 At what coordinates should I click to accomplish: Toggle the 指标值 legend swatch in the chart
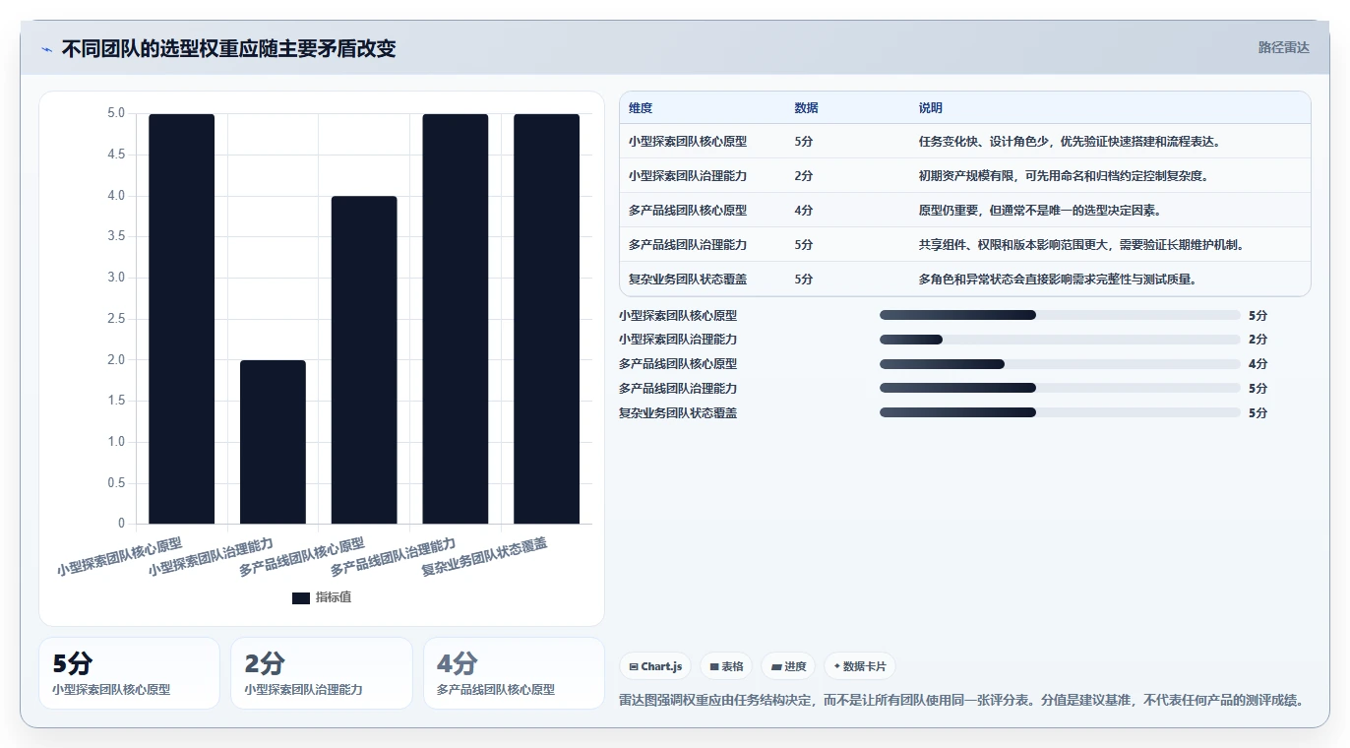(x=301, y=597)
